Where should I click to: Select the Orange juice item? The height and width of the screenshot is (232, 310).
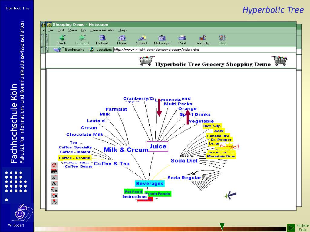187,109
